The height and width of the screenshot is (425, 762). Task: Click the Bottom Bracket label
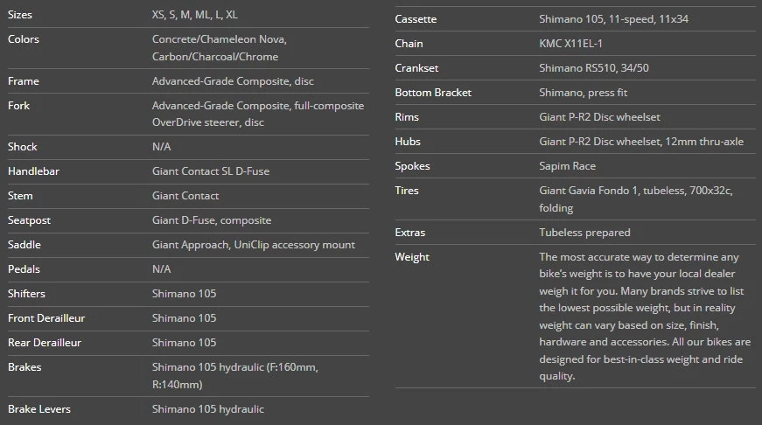tap(433, 93)
